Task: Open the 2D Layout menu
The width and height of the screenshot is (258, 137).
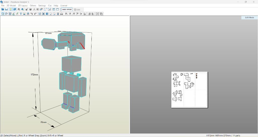Action: 23,6
